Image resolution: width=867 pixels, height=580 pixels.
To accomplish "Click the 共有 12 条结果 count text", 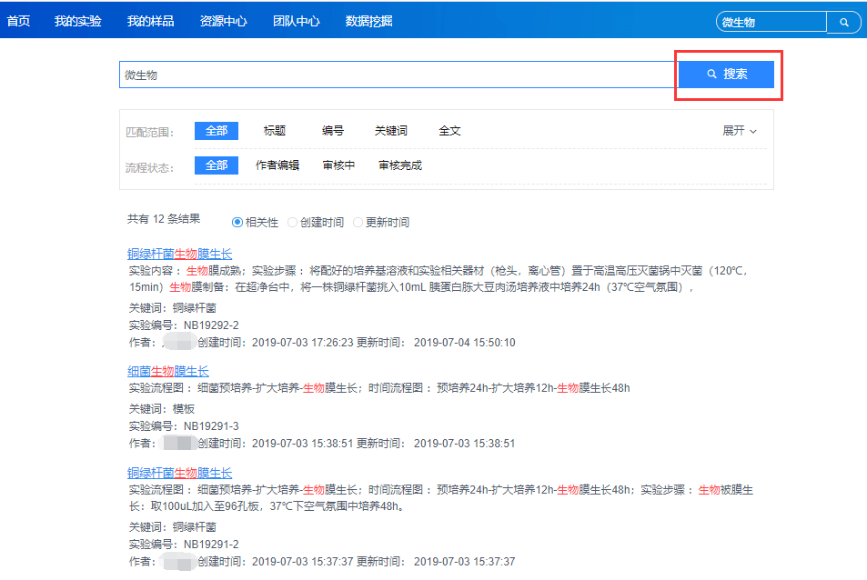I will point(164,219).
